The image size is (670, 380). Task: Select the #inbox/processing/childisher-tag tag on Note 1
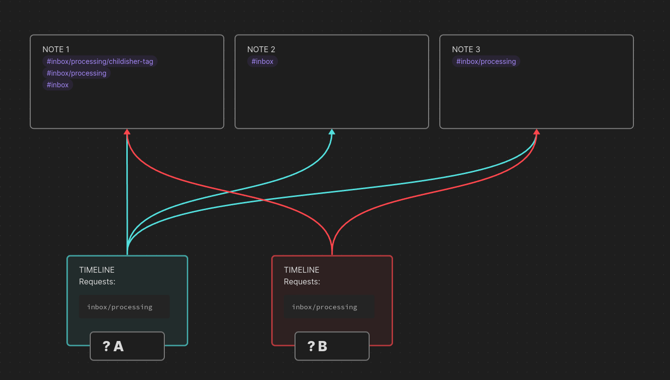pyautogui.click(x=99, y=61)
